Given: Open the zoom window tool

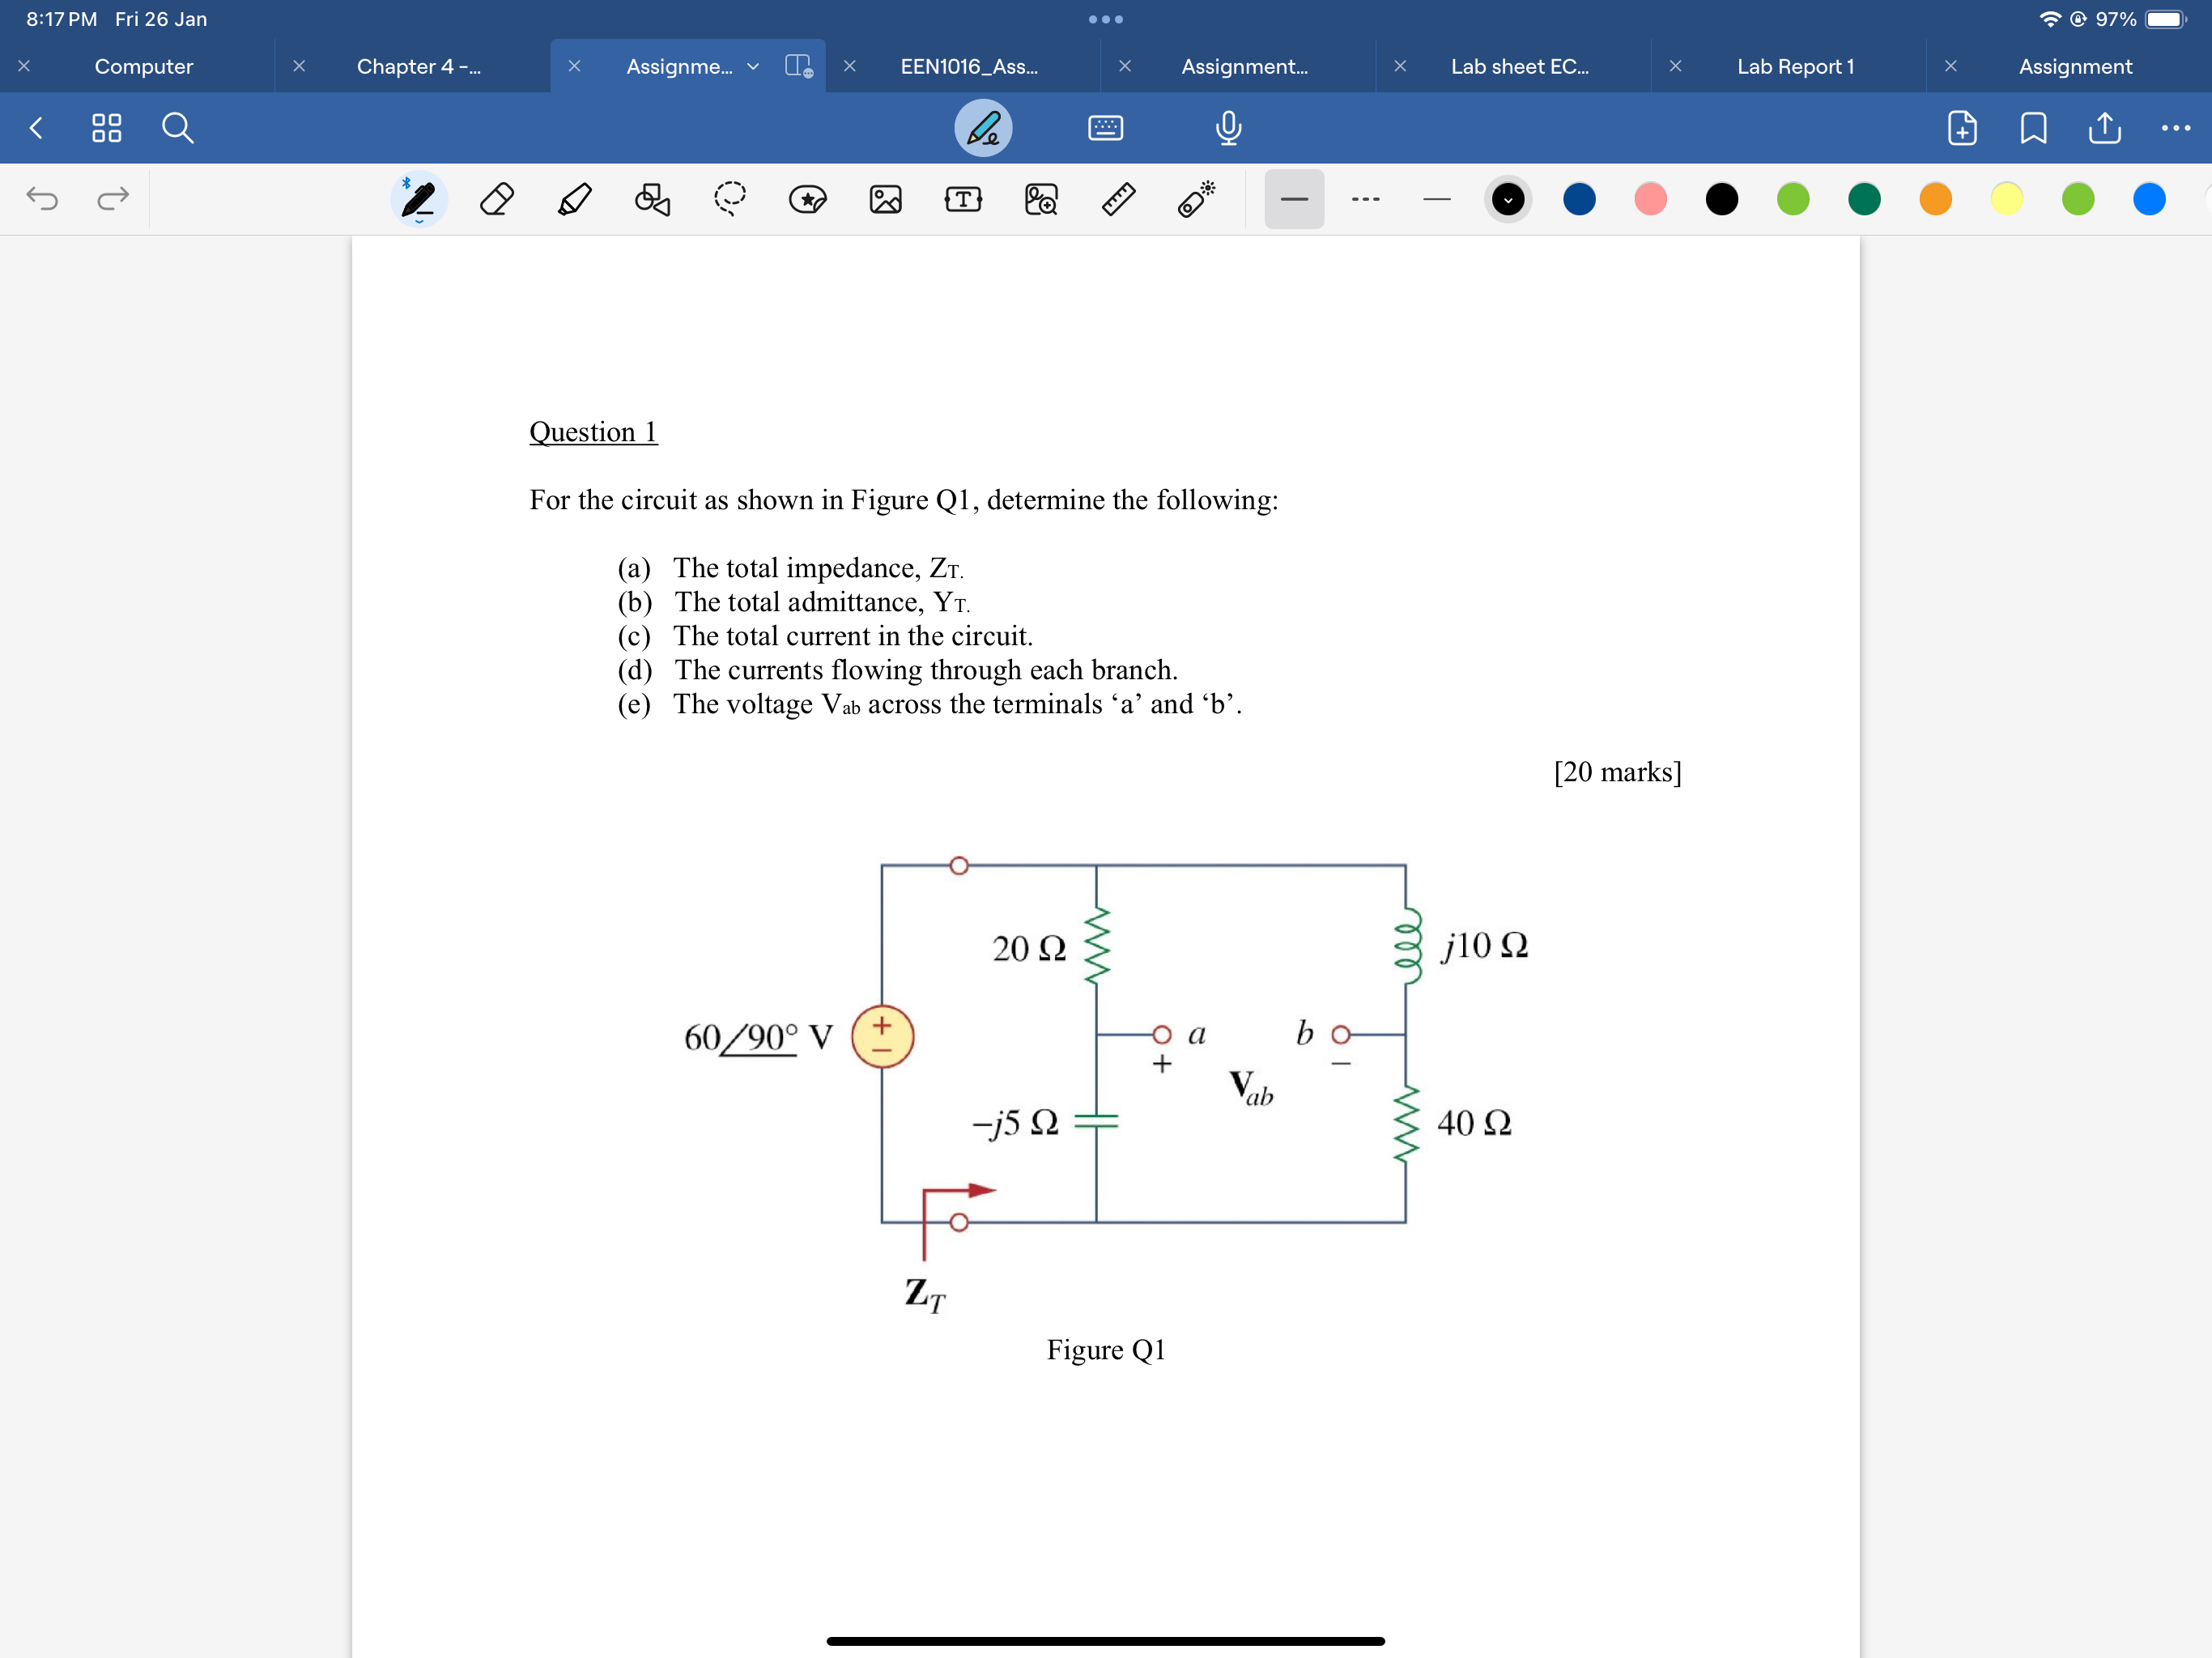Looking at the screenshot, I should pos(1041,199).
